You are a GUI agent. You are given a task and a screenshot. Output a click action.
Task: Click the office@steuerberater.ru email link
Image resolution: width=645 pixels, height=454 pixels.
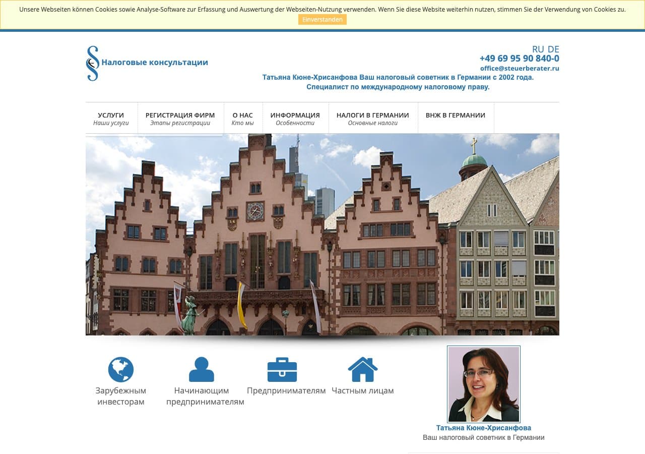pos(520,68)
